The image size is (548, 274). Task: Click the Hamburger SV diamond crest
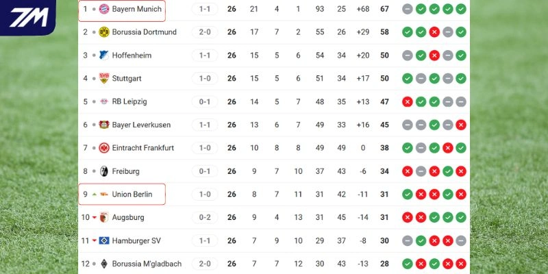tap(104, 241)
